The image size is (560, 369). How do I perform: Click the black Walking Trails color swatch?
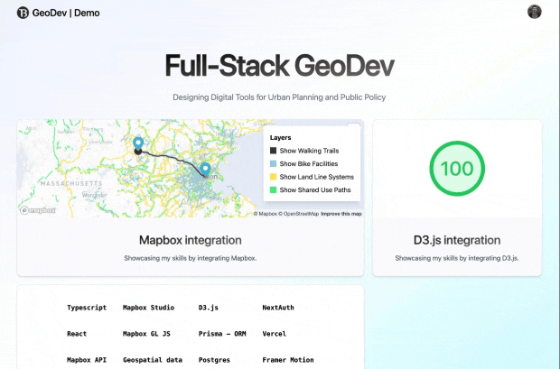coord(273,151)
